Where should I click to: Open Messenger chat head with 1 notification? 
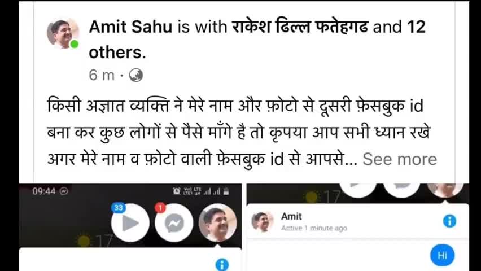(x=174, y=223)
